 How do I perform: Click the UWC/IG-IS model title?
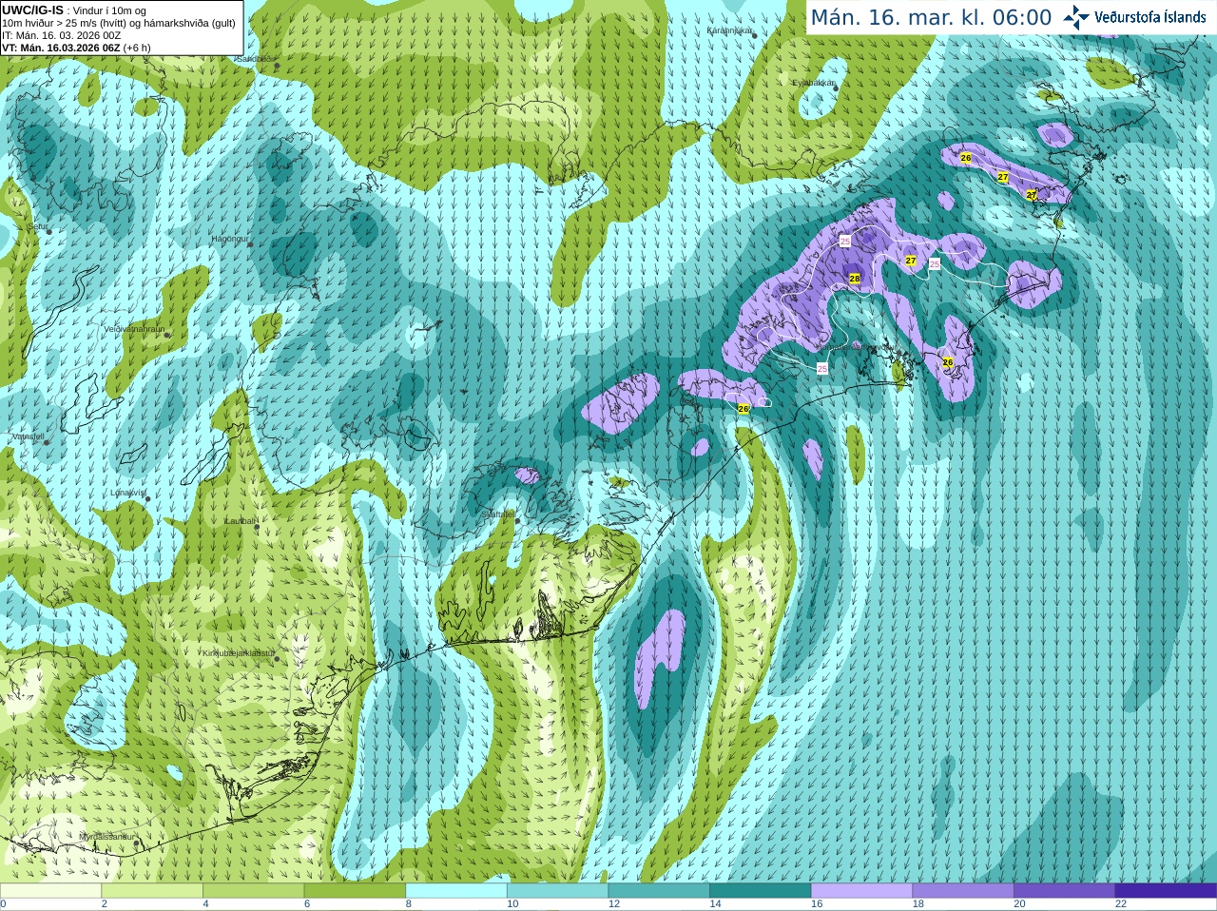pos(33,10)
